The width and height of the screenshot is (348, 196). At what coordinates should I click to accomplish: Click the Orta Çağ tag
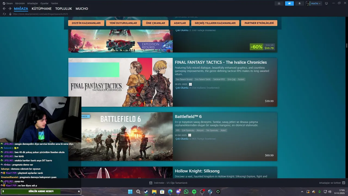[x=231, y=79]
